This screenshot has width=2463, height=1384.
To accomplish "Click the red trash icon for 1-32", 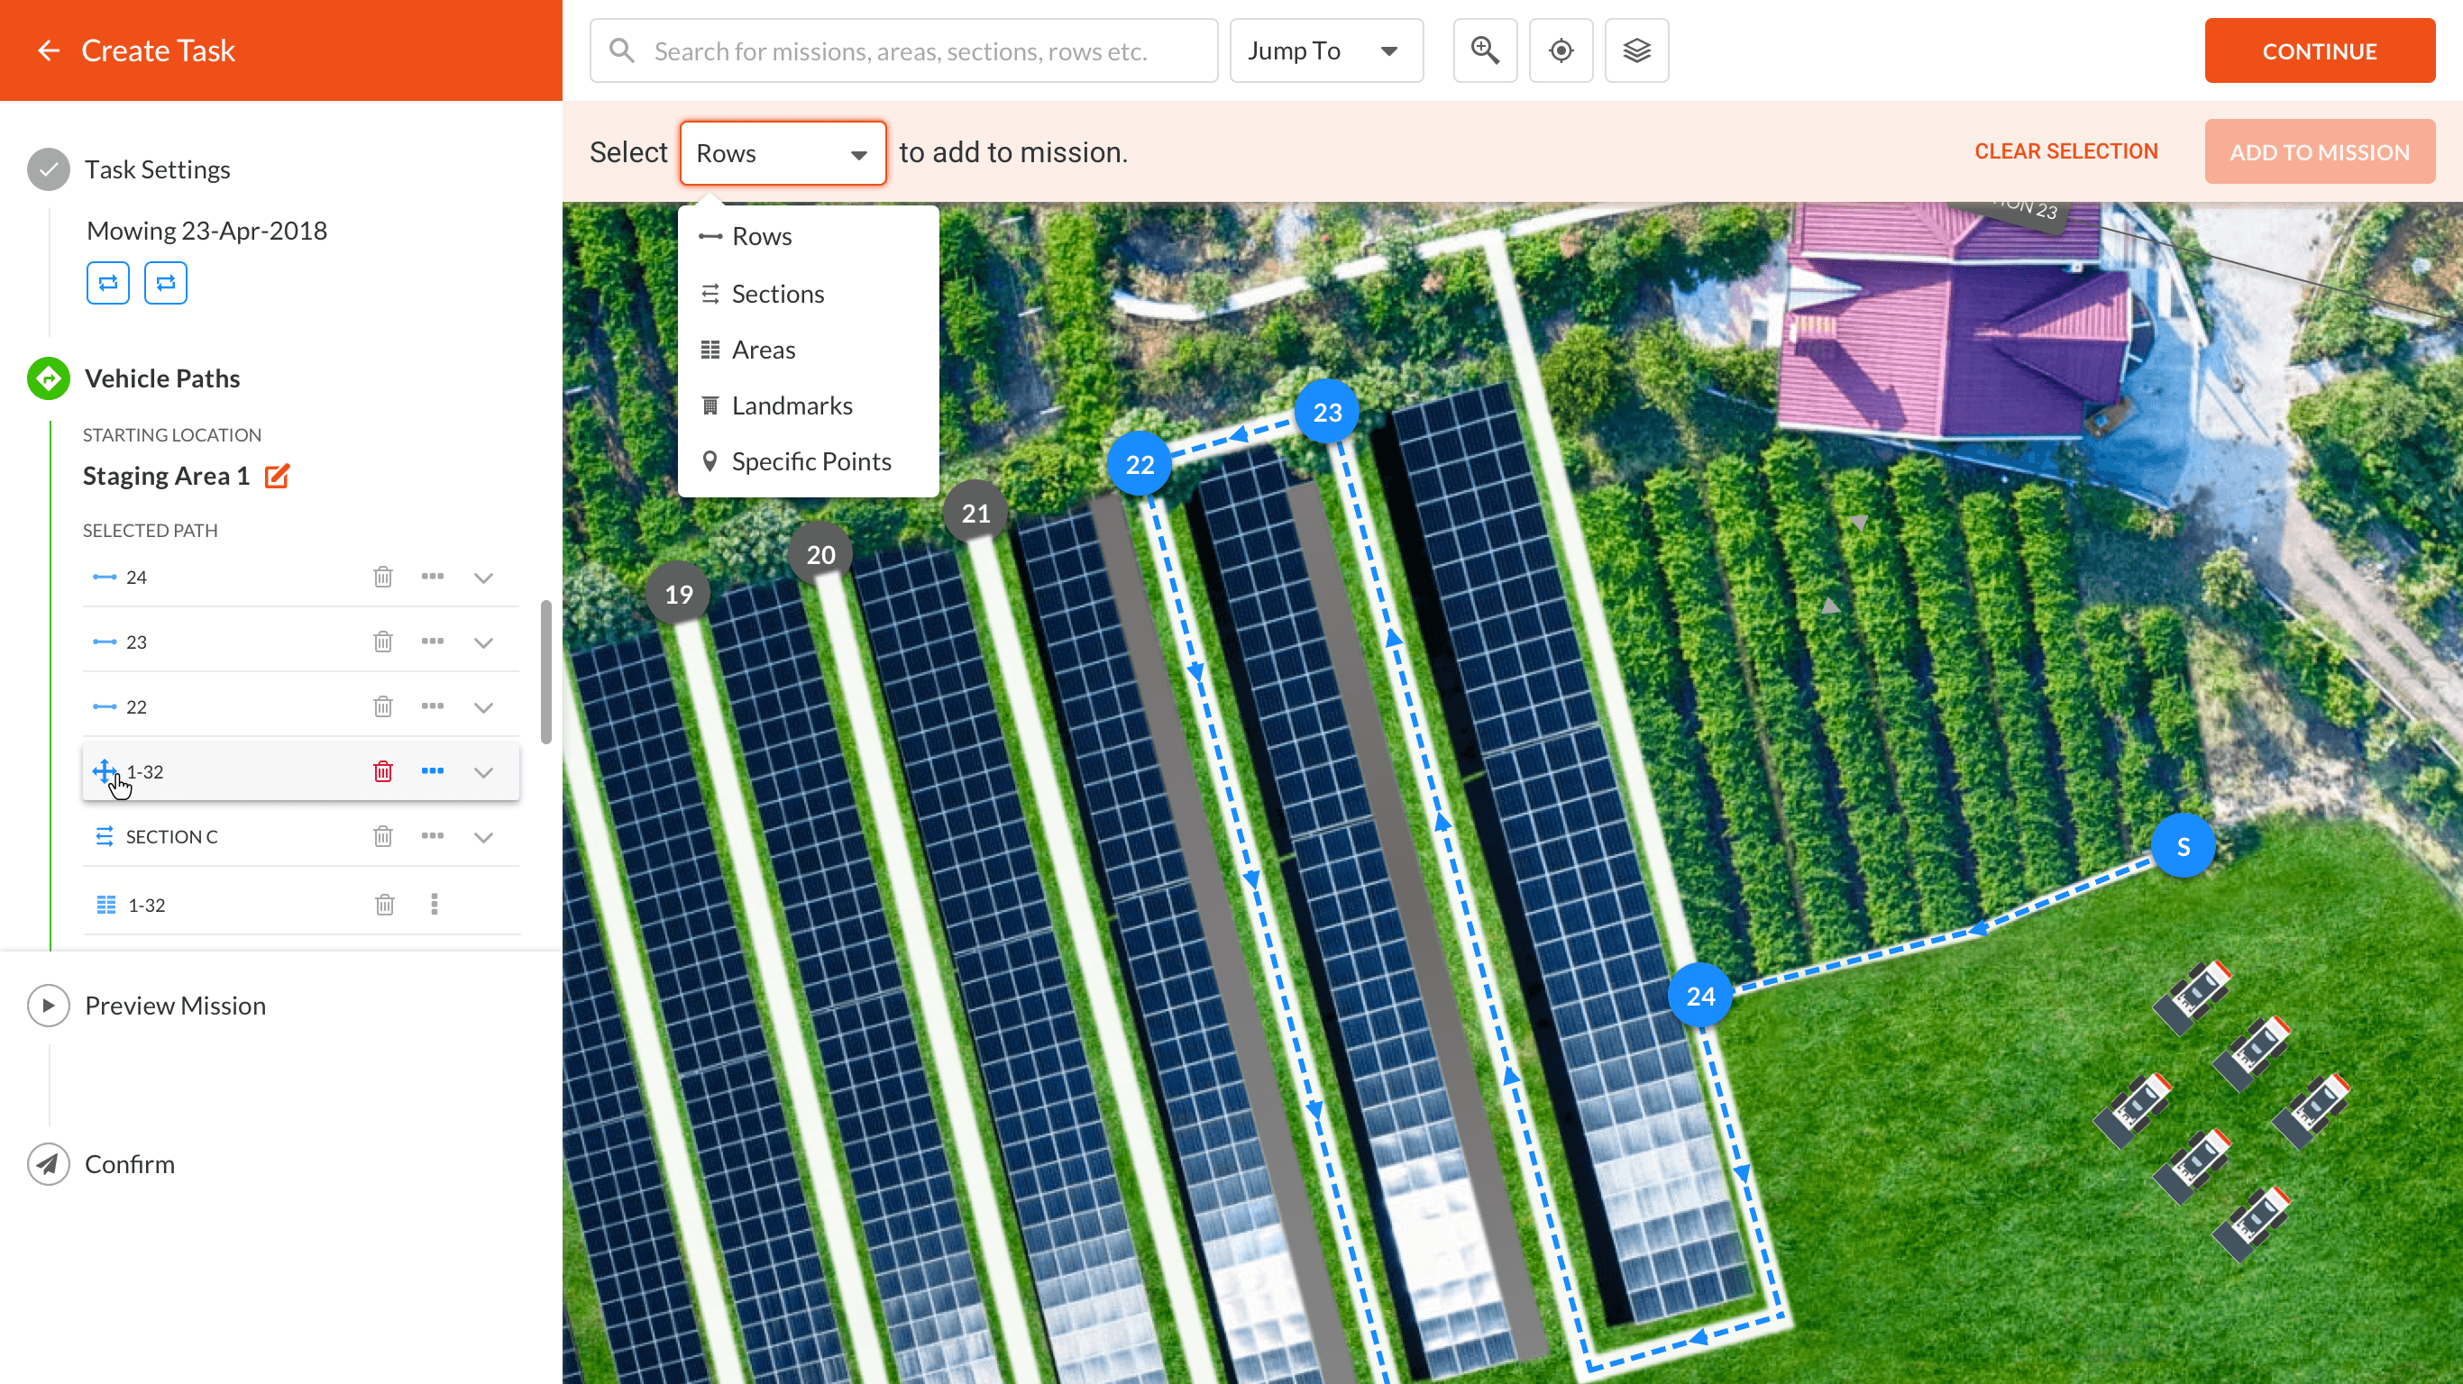I will click(382, 771).
